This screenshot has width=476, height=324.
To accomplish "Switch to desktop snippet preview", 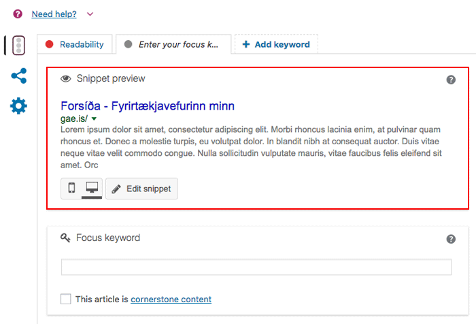I will (91, 188).
